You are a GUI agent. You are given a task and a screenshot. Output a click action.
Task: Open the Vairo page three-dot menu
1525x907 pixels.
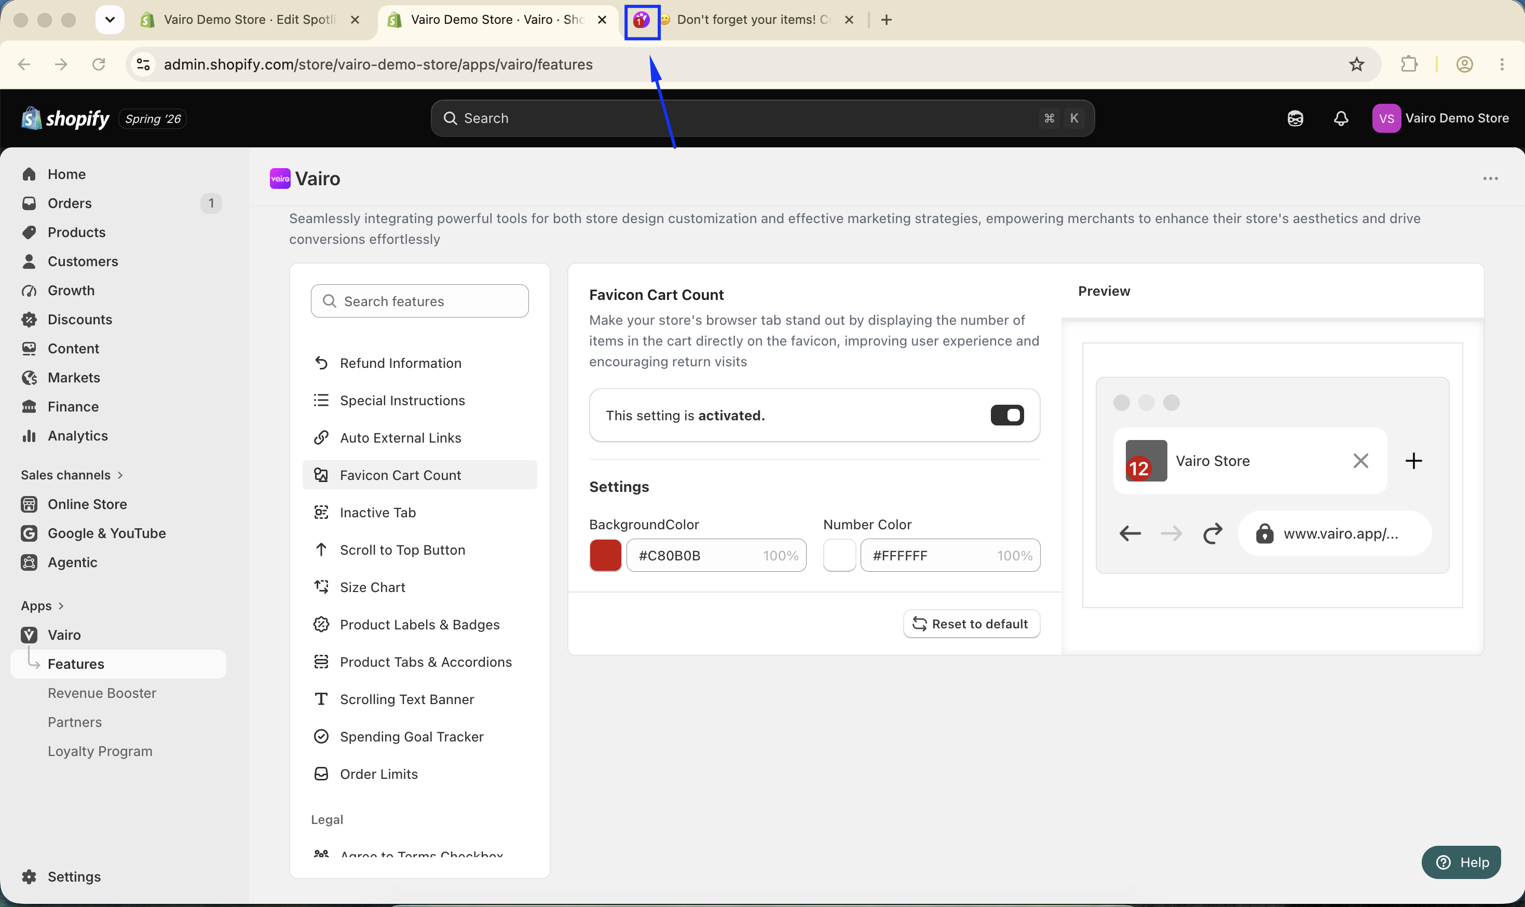pos(1490,178)
